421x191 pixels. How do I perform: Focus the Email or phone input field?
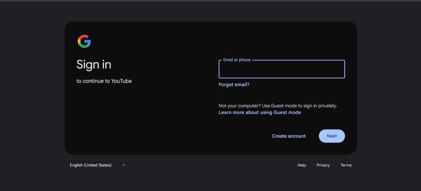pyautogui.click(x=282, y=70)
